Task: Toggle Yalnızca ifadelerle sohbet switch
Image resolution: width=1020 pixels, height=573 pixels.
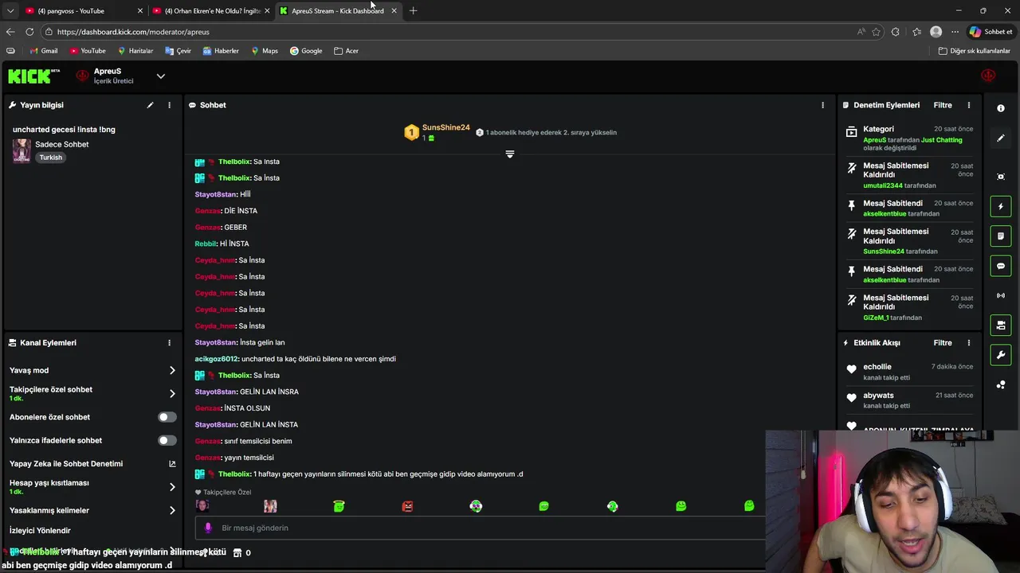Action: point(167,440)
